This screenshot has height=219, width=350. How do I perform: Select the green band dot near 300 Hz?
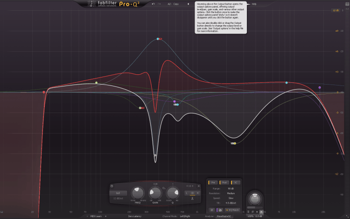[x=140, y=108]
